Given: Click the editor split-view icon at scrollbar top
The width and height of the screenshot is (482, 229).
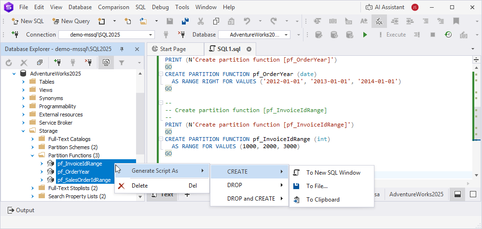Looking at the screenshot, I should coord(476,60).
